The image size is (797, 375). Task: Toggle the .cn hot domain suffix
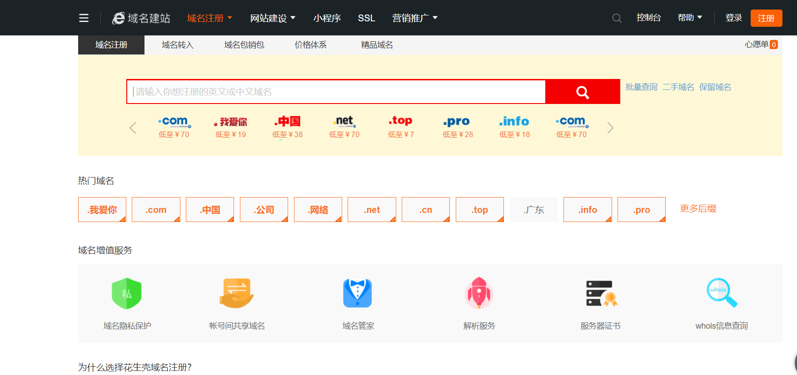point(426,210)
